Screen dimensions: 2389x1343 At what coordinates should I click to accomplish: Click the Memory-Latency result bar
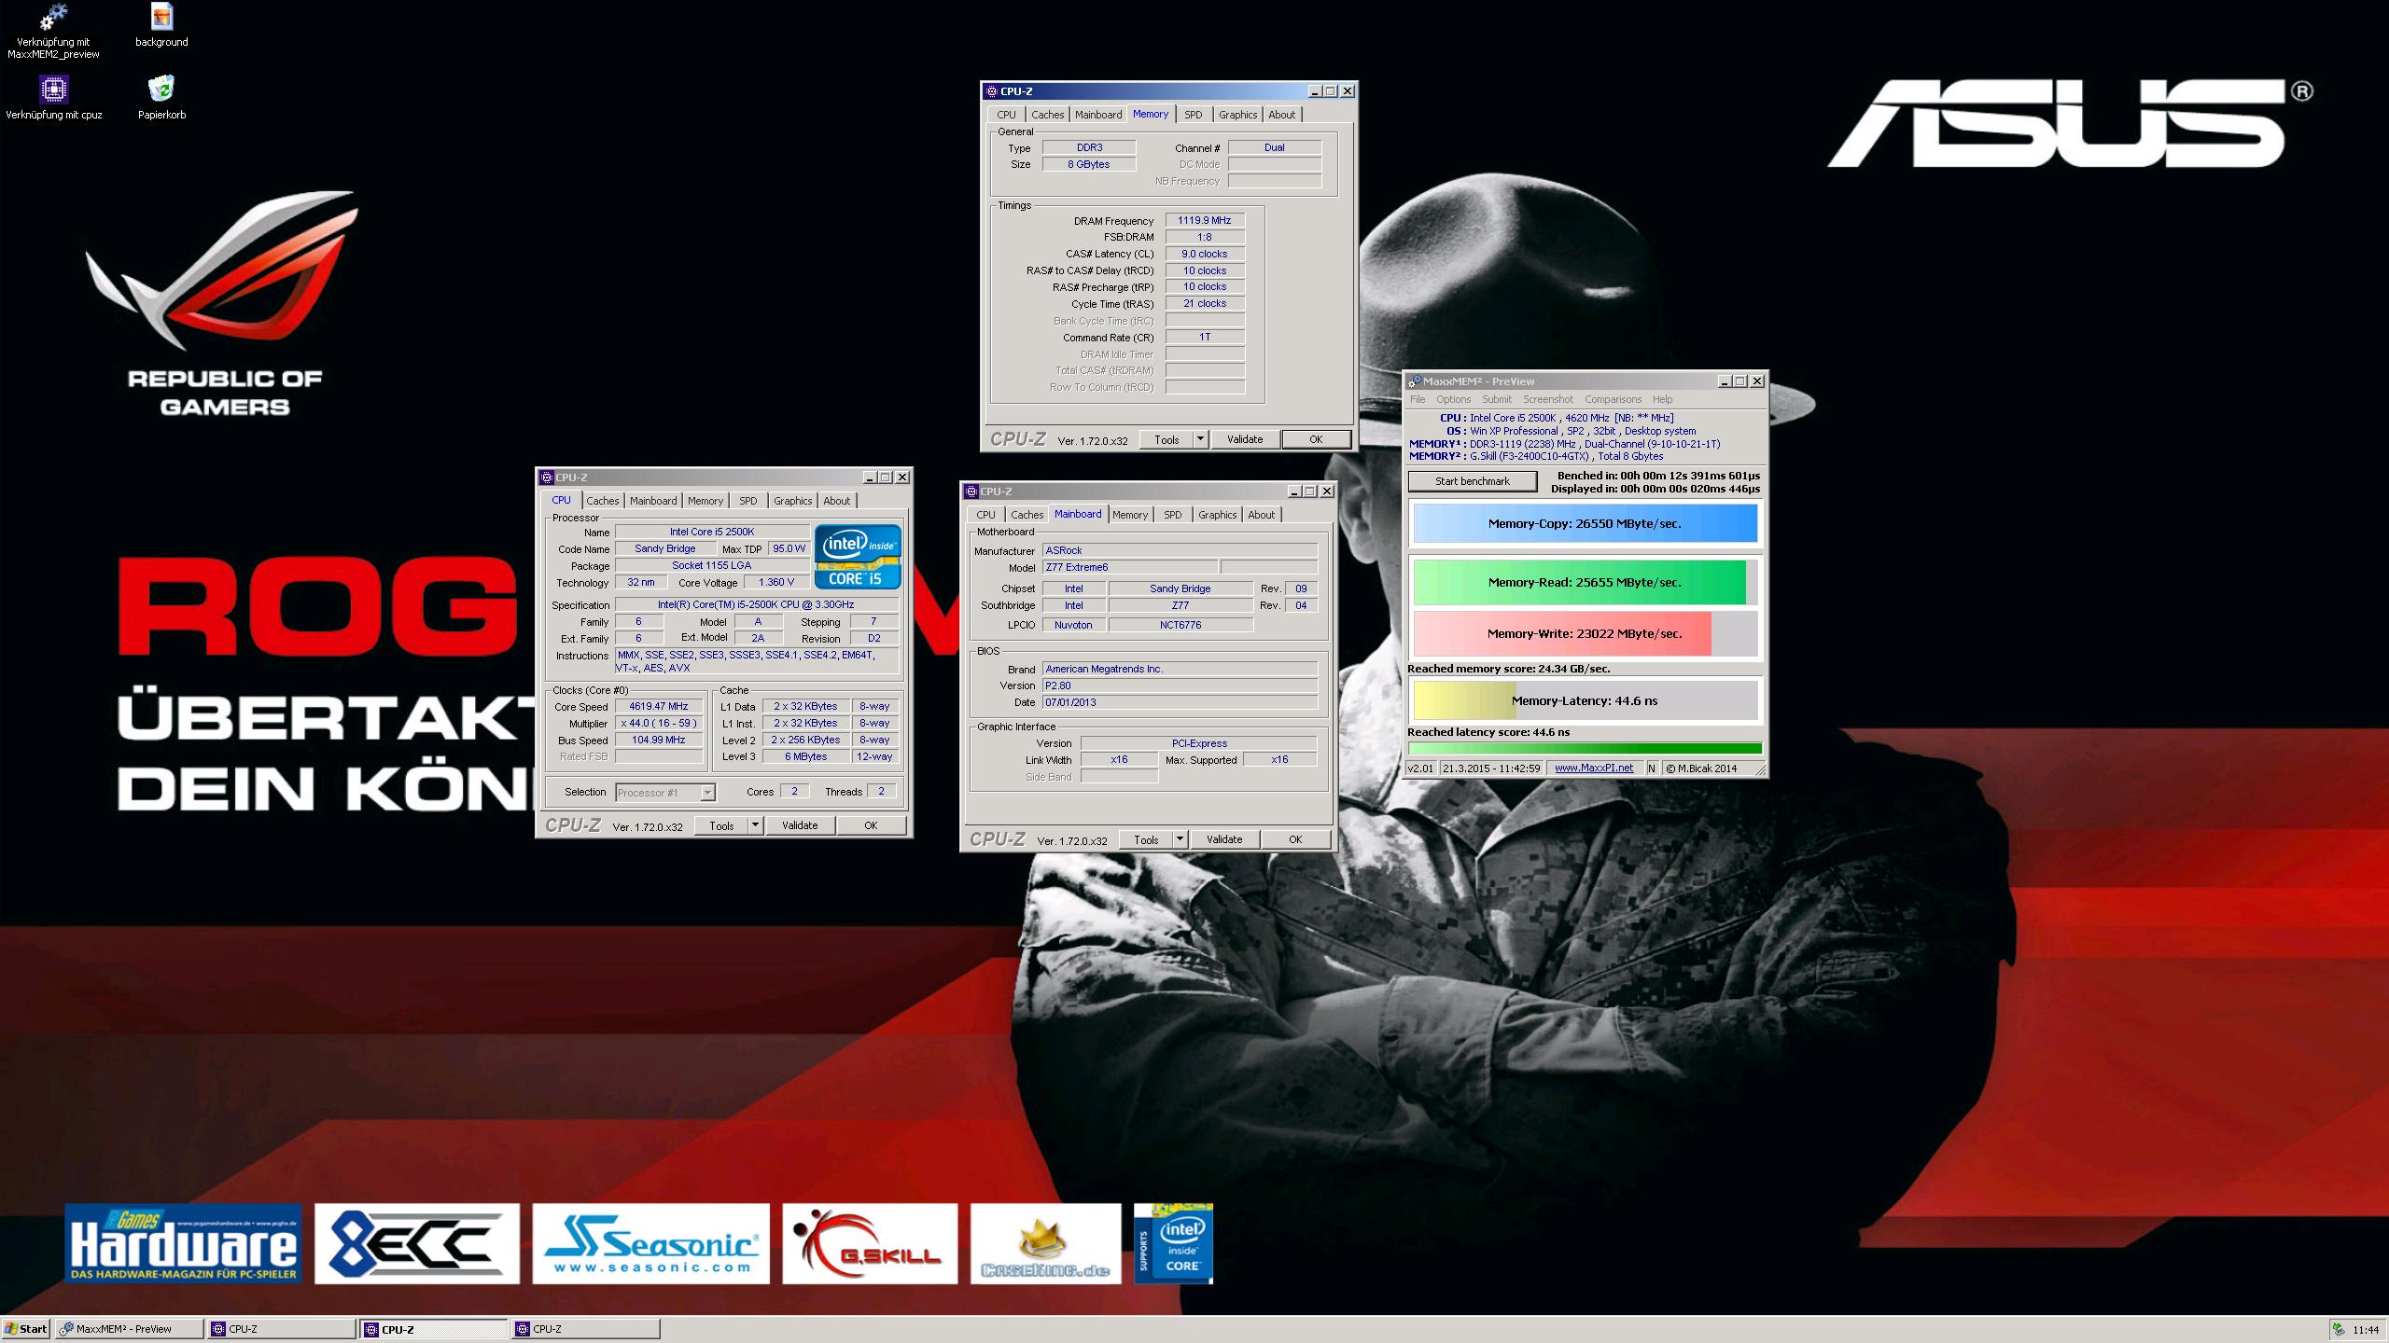pyautogui.click(x=1585, y=701)
